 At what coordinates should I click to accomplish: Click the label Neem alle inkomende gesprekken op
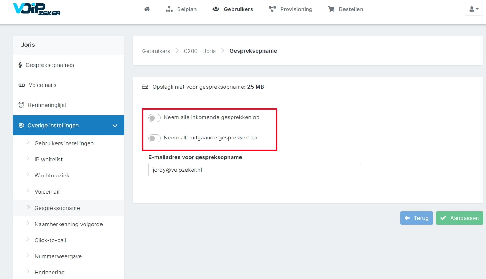coord(212,117)
